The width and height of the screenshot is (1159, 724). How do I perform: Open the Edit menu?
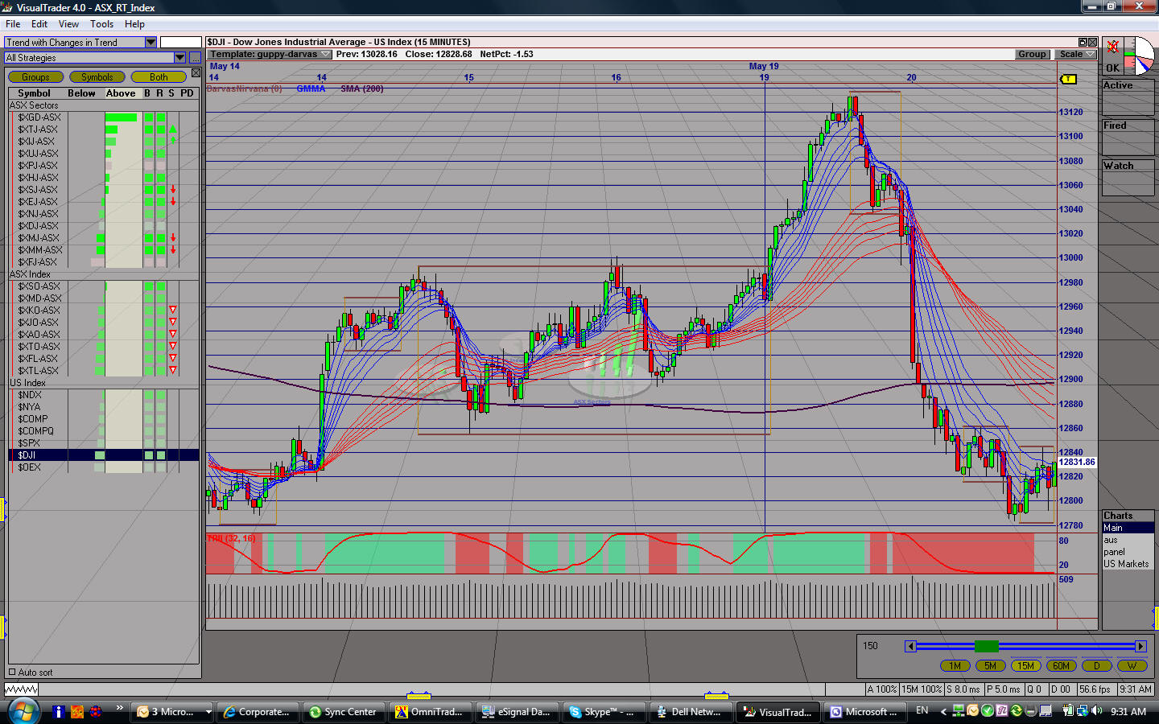pyautogui.click(x=39, y=24)
